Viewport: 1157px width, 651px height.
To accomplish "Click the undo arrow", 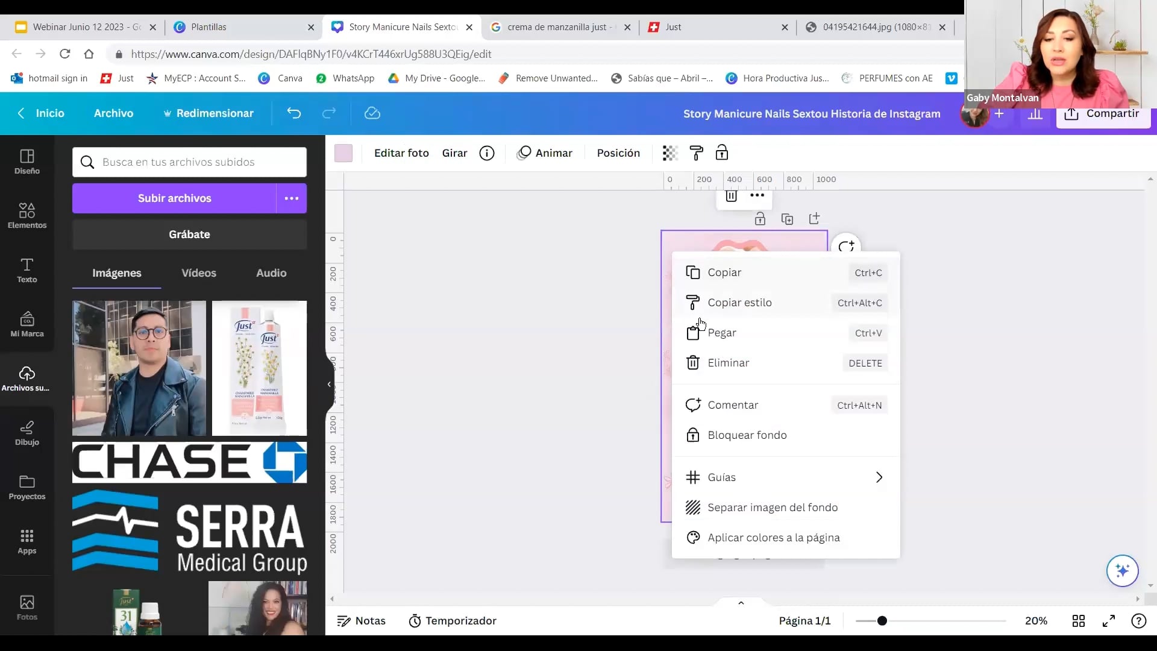I will [x=294, y=113].
